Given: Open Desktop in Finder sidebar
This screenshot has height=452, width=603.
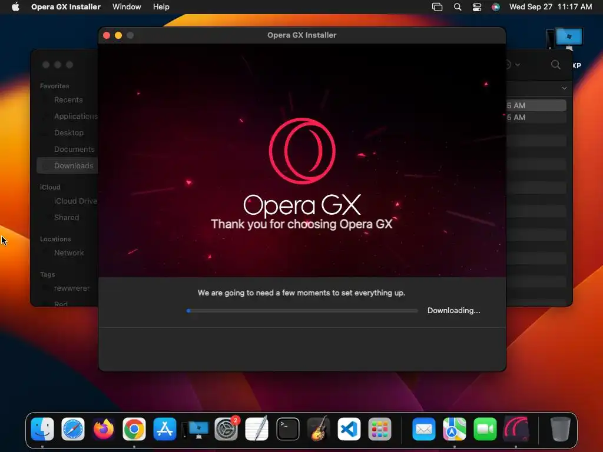Looking at the screenshot, I should coord(68,132).
